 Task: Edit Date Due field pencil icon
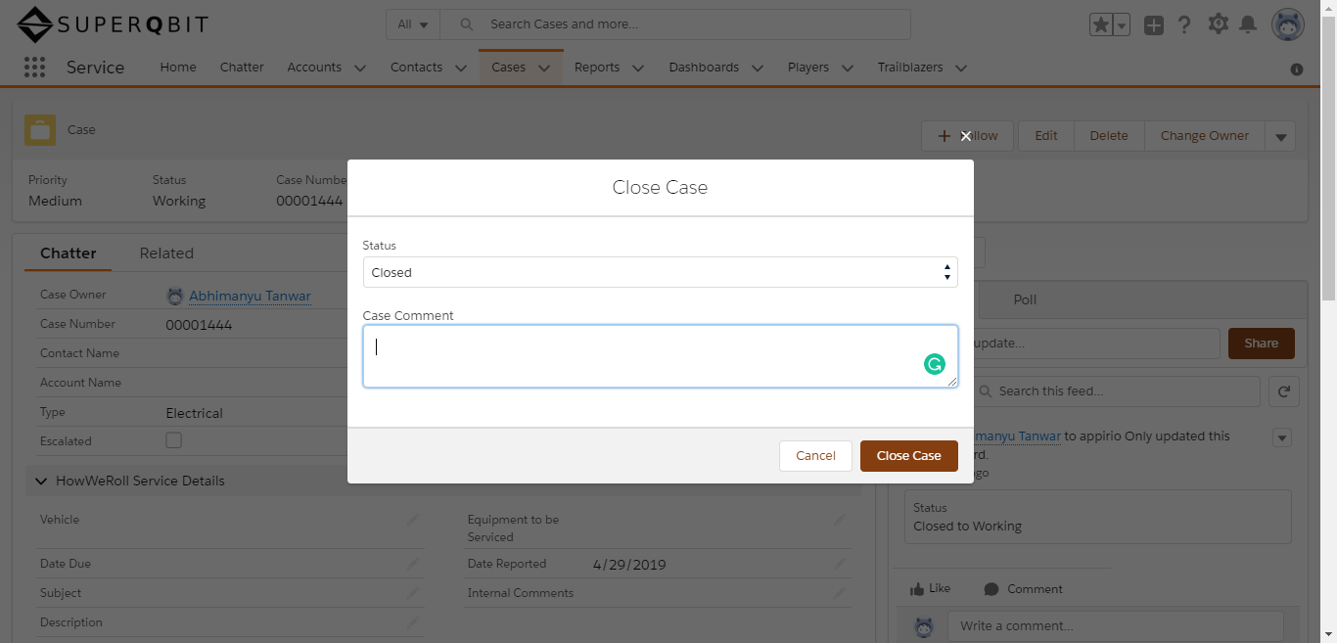click(x=413, y=564)
